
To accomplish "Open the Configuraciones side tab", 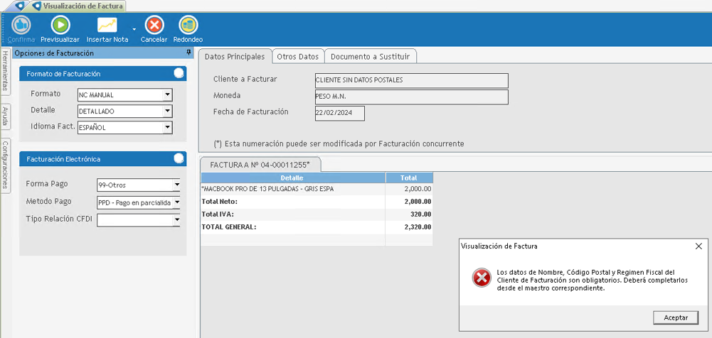I will point(5,165).
